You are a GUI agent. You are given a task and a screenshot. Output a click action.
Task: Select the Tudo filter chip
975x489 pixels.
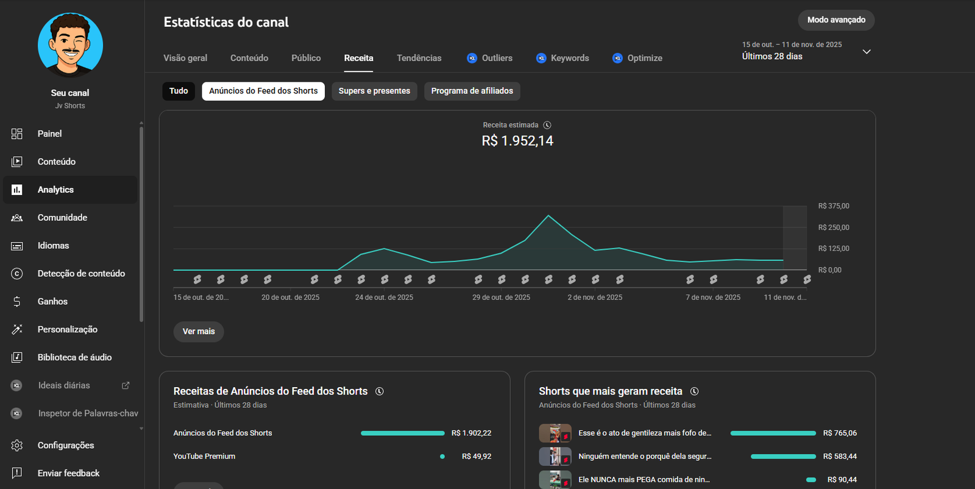(x=179, y=91)
